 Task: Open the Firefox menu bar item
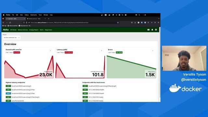click(8, 15)
